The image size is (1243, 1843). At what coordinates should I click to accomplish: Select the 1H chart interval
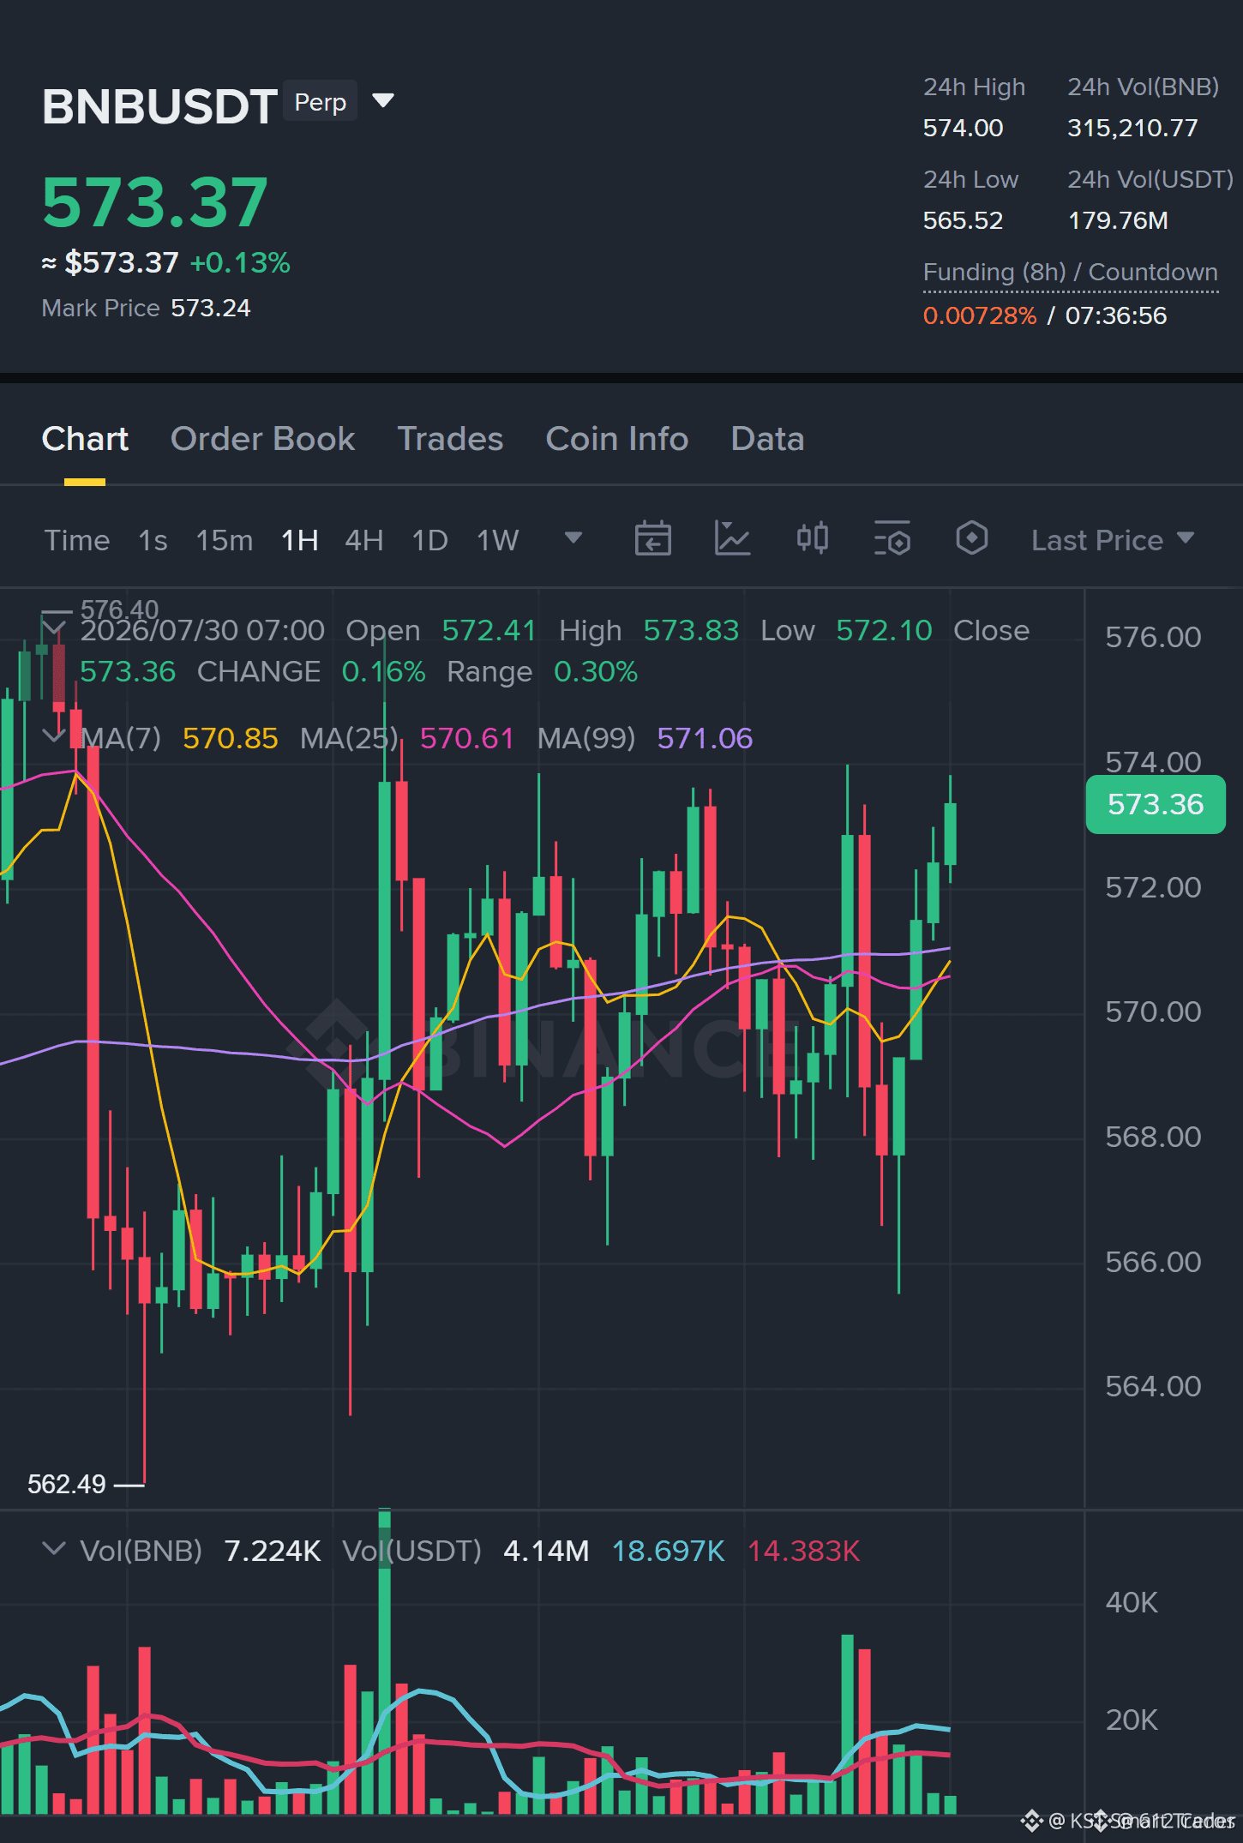tap(300, 540)
